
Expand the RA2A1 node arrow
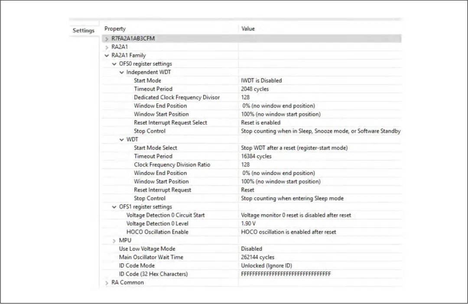point(107,47)
